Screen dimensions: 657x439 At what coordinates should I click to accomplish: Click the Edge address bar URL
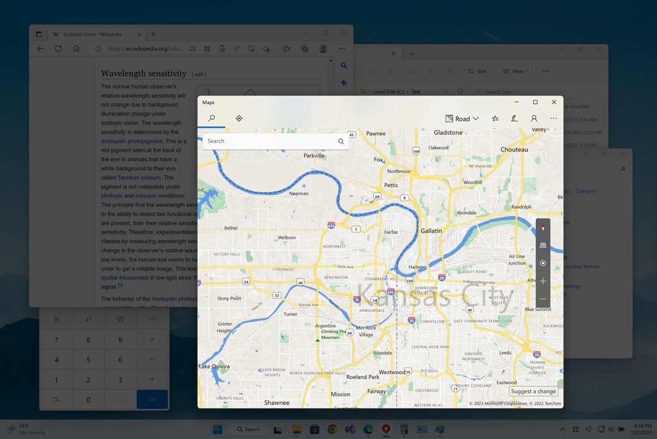pos(145,49)
